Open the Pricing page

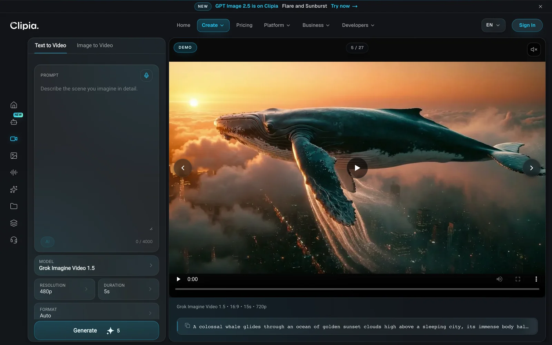[244, 25]
